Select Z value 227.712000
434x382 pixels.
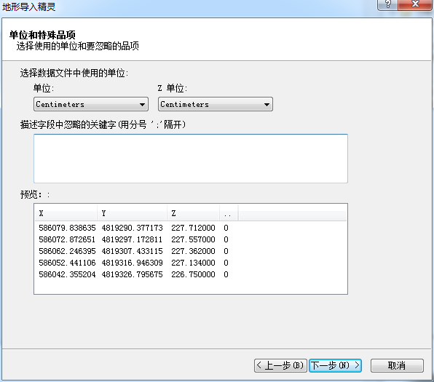click(193, 228)
